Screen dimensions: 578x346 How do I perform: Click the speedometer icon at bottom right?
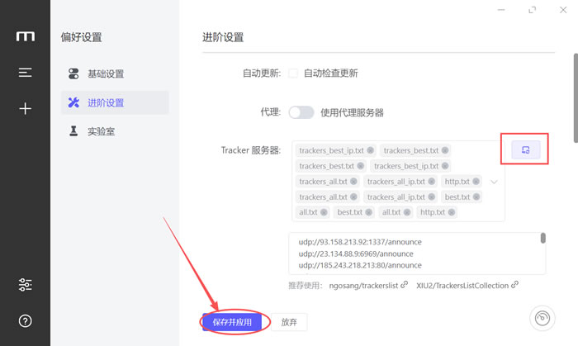542,319
